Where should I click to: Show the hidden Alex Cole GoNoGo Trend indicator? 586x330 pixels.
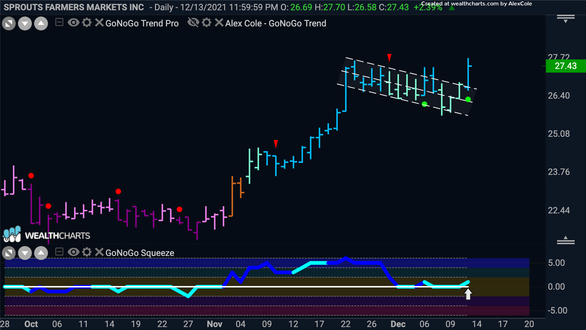point(193,23)
